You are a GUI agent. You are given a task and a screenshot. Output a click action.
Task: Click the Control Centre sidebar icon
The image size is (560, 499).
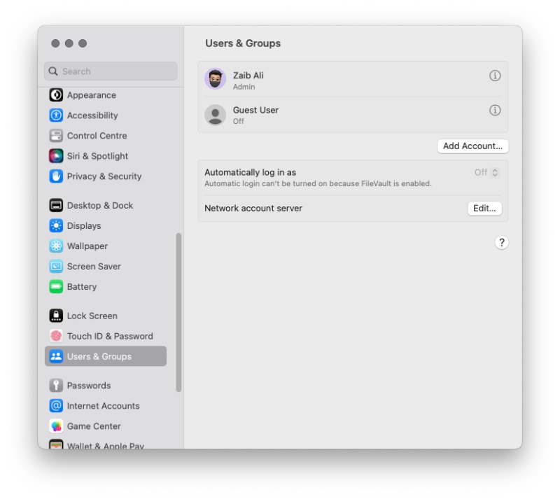(x=56, y=136)
